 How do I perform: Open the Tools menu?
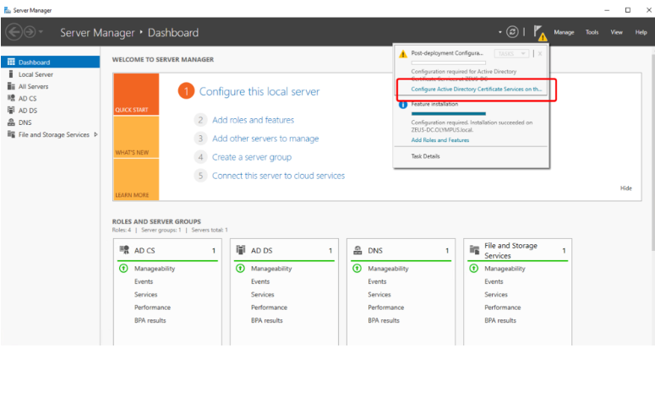[x=592, y=33]
